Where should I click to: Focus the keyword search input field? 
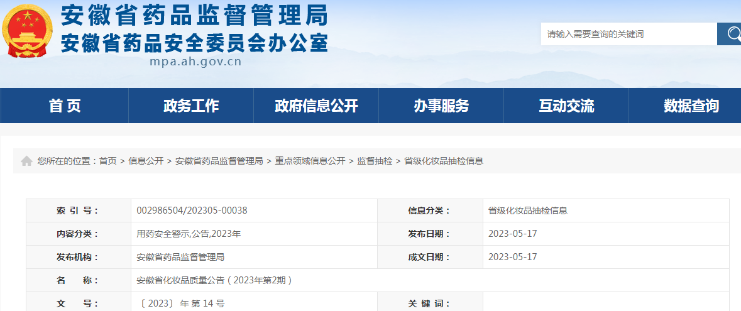click(628, 34)
